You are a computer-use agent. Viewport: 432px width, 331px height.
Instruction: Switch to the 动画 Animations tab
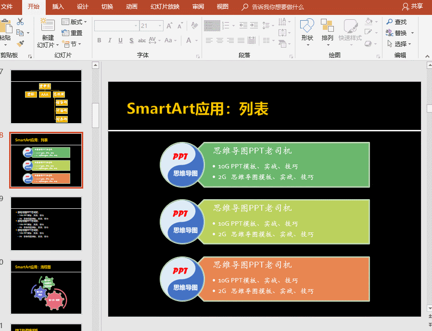pyautogui.click(x=132, y=7)
